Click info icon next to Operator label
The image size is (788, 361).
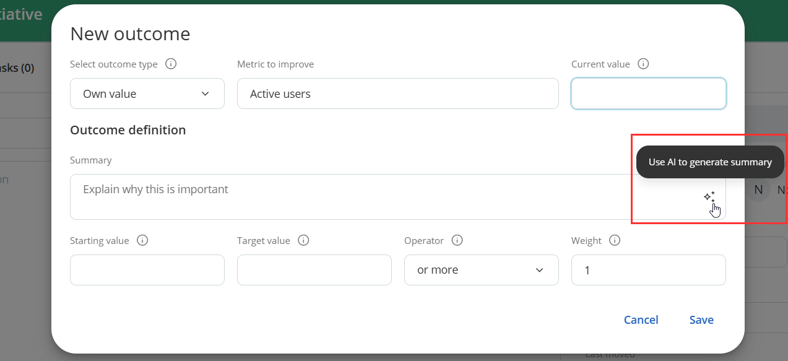pos(457,240)
